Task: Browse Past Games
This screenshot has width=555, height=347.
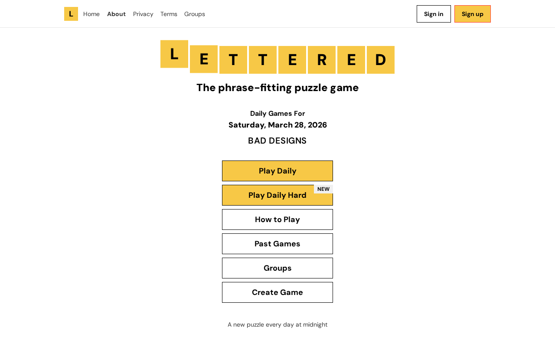Action: (x=277, y=244)
